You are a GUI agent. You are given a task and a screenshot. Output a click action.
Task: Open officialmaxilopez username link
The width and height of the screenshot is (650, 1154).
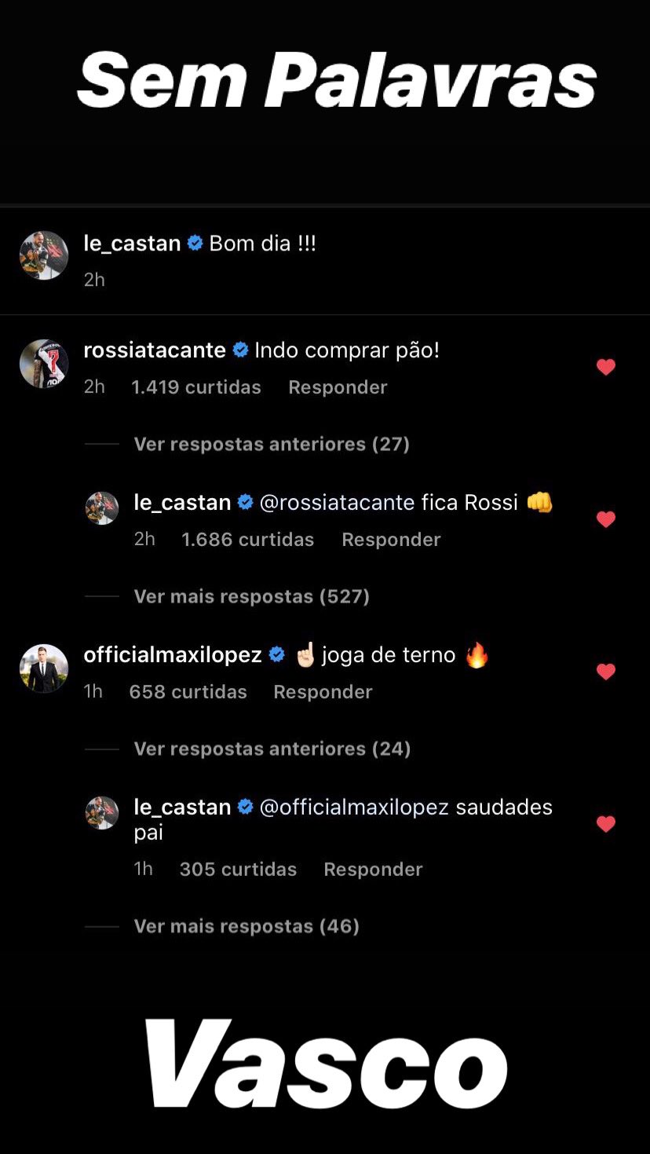click(x=173, y=655)
